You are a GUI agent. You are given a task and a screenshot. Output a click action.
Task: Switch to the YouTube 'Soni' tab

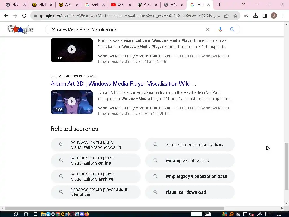point(121,5)
